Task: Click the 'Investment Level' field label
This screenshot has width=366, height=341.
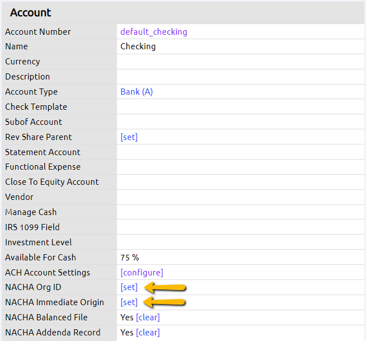Action: click(38, 242)
